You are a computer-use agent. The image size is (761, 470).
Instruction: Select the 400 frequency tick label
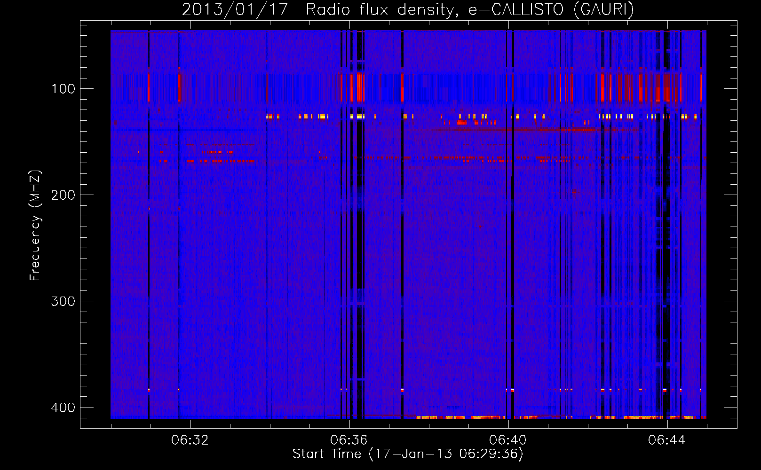(x=63, y=407)
